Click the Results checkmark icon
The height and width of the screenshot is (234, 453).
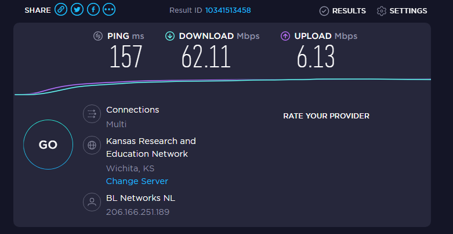click(x=324, y=11)
